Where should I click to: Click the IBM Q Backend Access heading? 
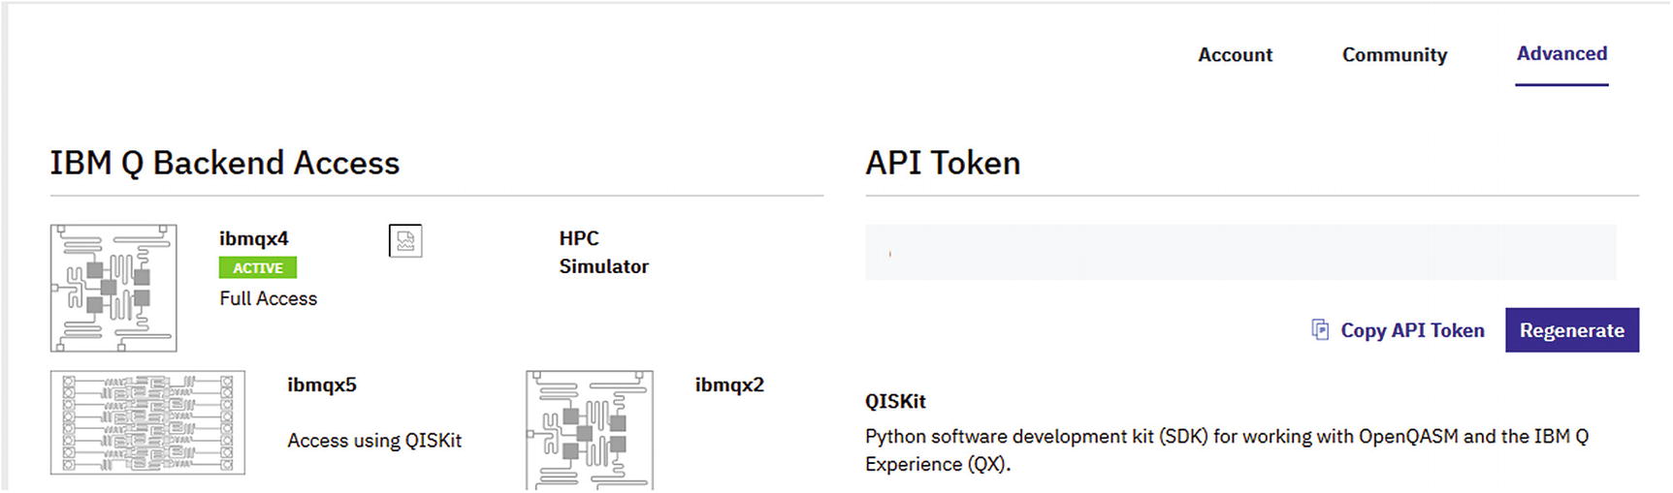click(x=225, y=163)
